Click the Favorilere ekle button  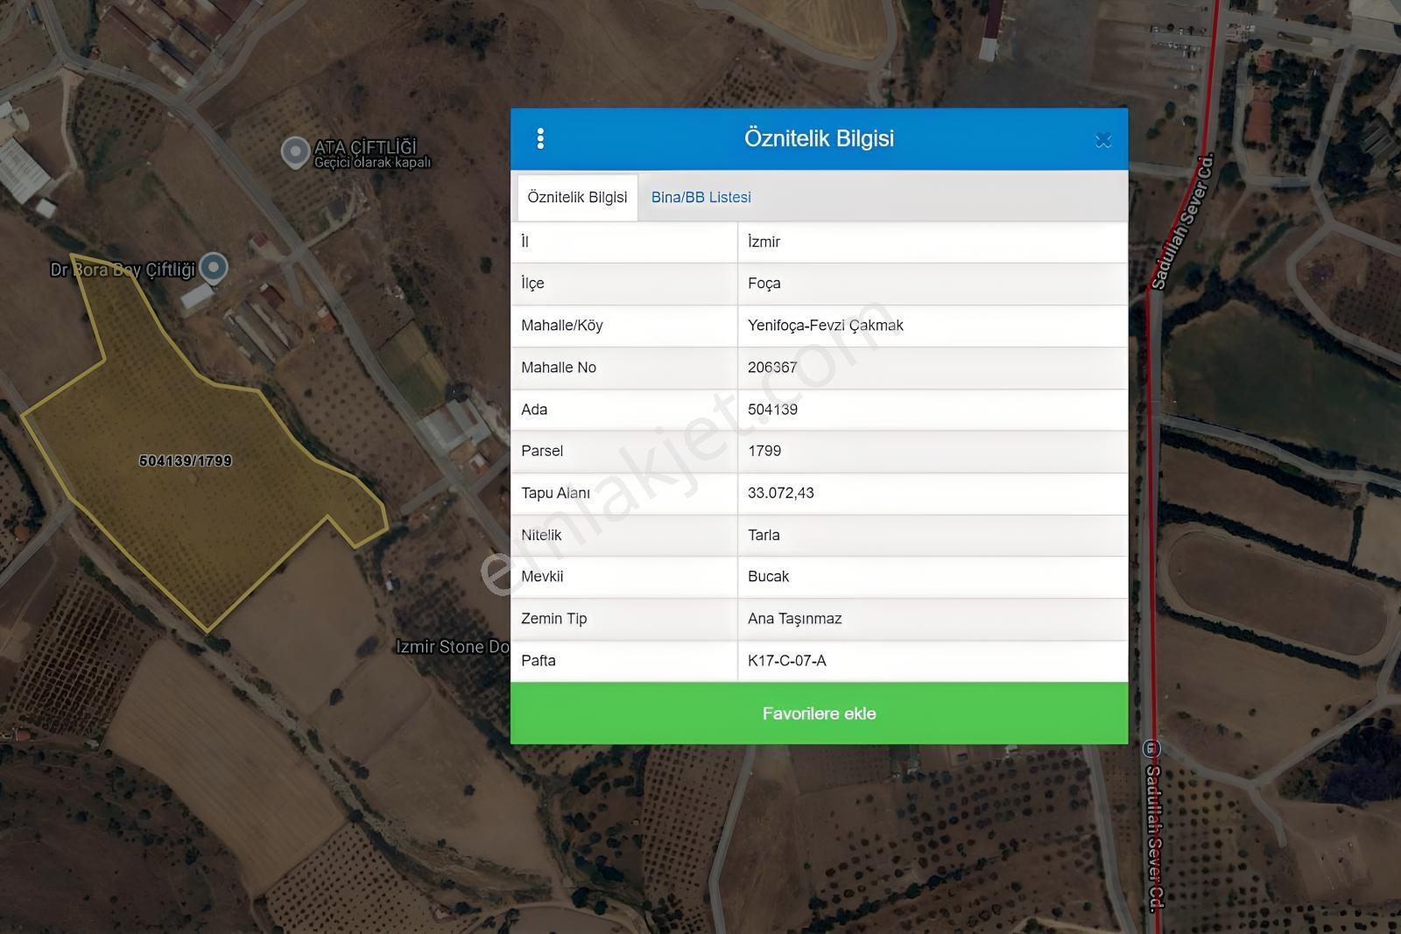[819, 713]
